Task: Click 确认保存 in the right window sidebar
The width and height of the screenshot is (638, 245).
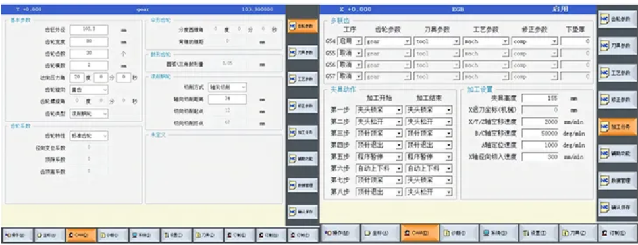Action: point(617,207)
